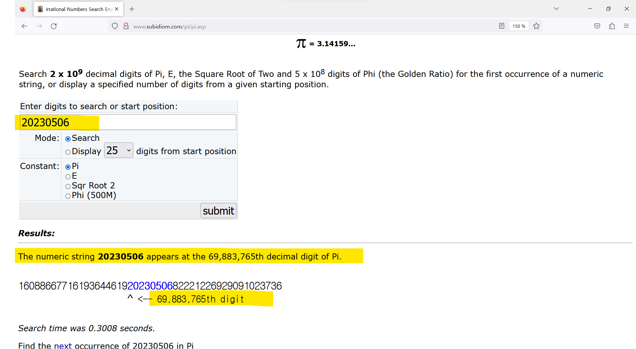Toggle reader view icon

pyautogui.click(x=501, y=26)
